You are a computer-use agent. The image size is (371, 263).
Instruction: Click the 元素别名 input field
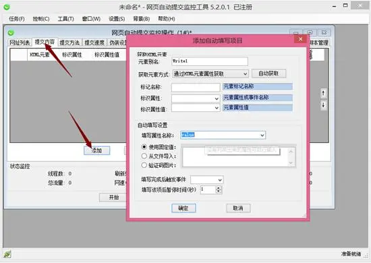[x=210, y=61]
